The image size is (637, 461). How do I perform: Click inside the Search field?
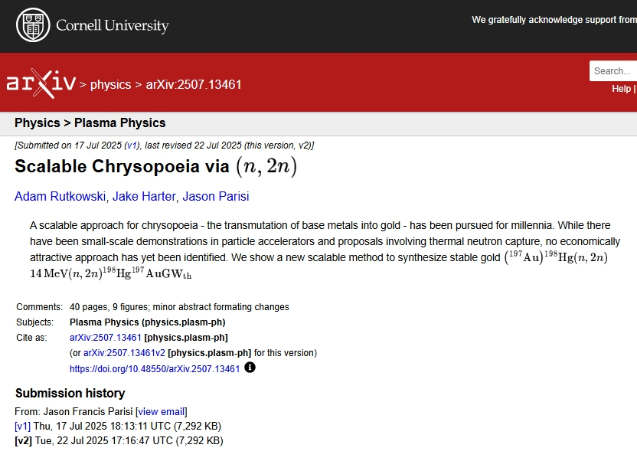click(613, 71)
